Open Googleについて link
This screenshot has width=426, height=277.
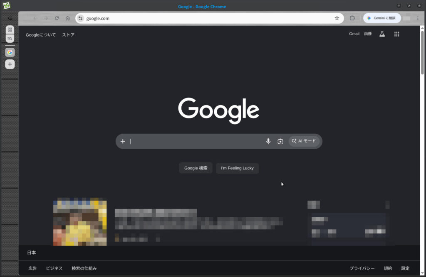(41, 35)
